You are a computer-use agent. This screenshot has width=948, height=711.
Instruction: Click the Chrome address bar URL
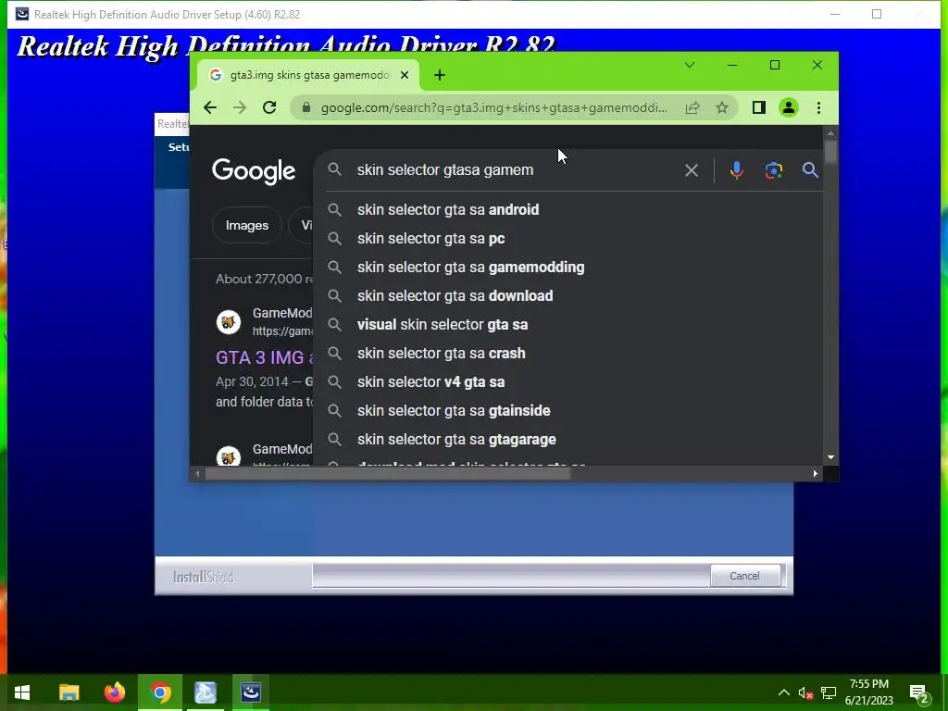(x=494, y=107)
